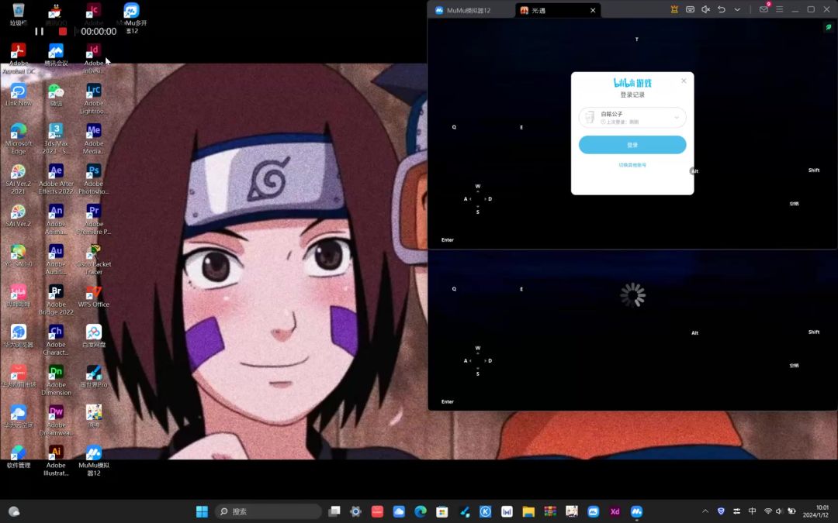This screenshot has height=523, width=838.
Task: Open Adobe Audition desktop icon
Action: tap(56, 260)
